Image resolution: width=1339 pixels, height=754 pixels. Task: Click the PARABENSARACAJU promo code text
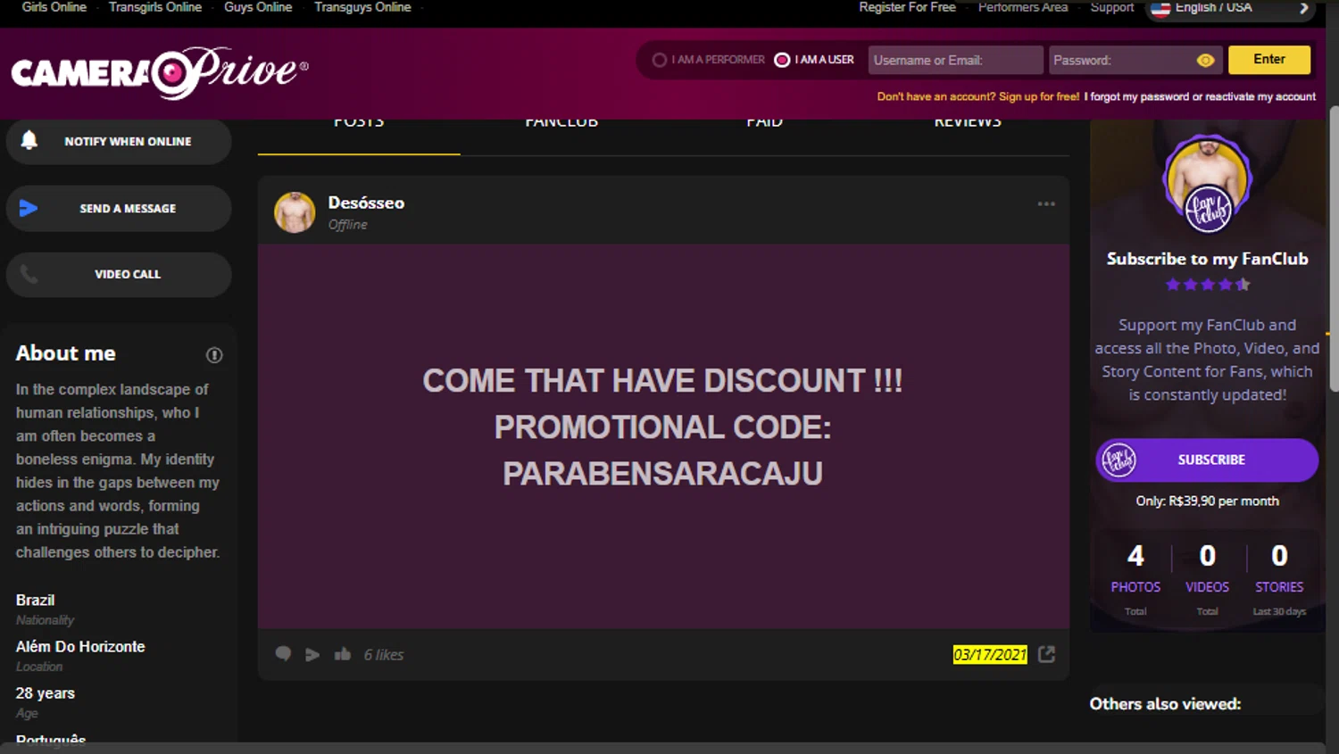point(662,474)
